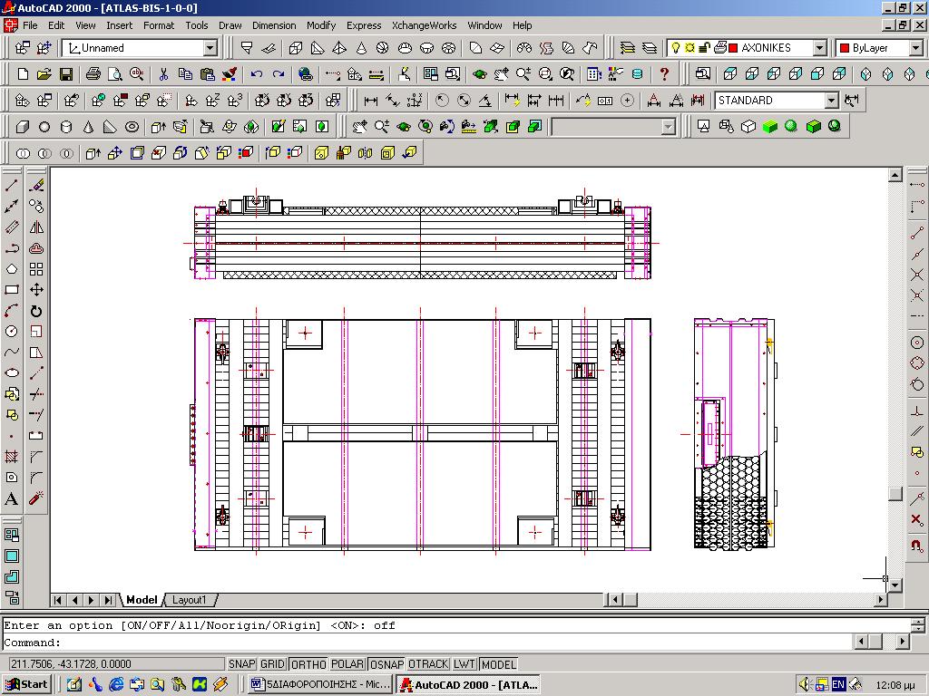
Task: Click the Open file icon
Action: coord(44,74)
